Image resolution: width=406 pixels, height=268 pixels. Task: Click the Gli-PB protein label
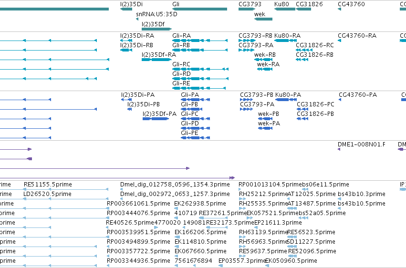click(x=189, y=104)
